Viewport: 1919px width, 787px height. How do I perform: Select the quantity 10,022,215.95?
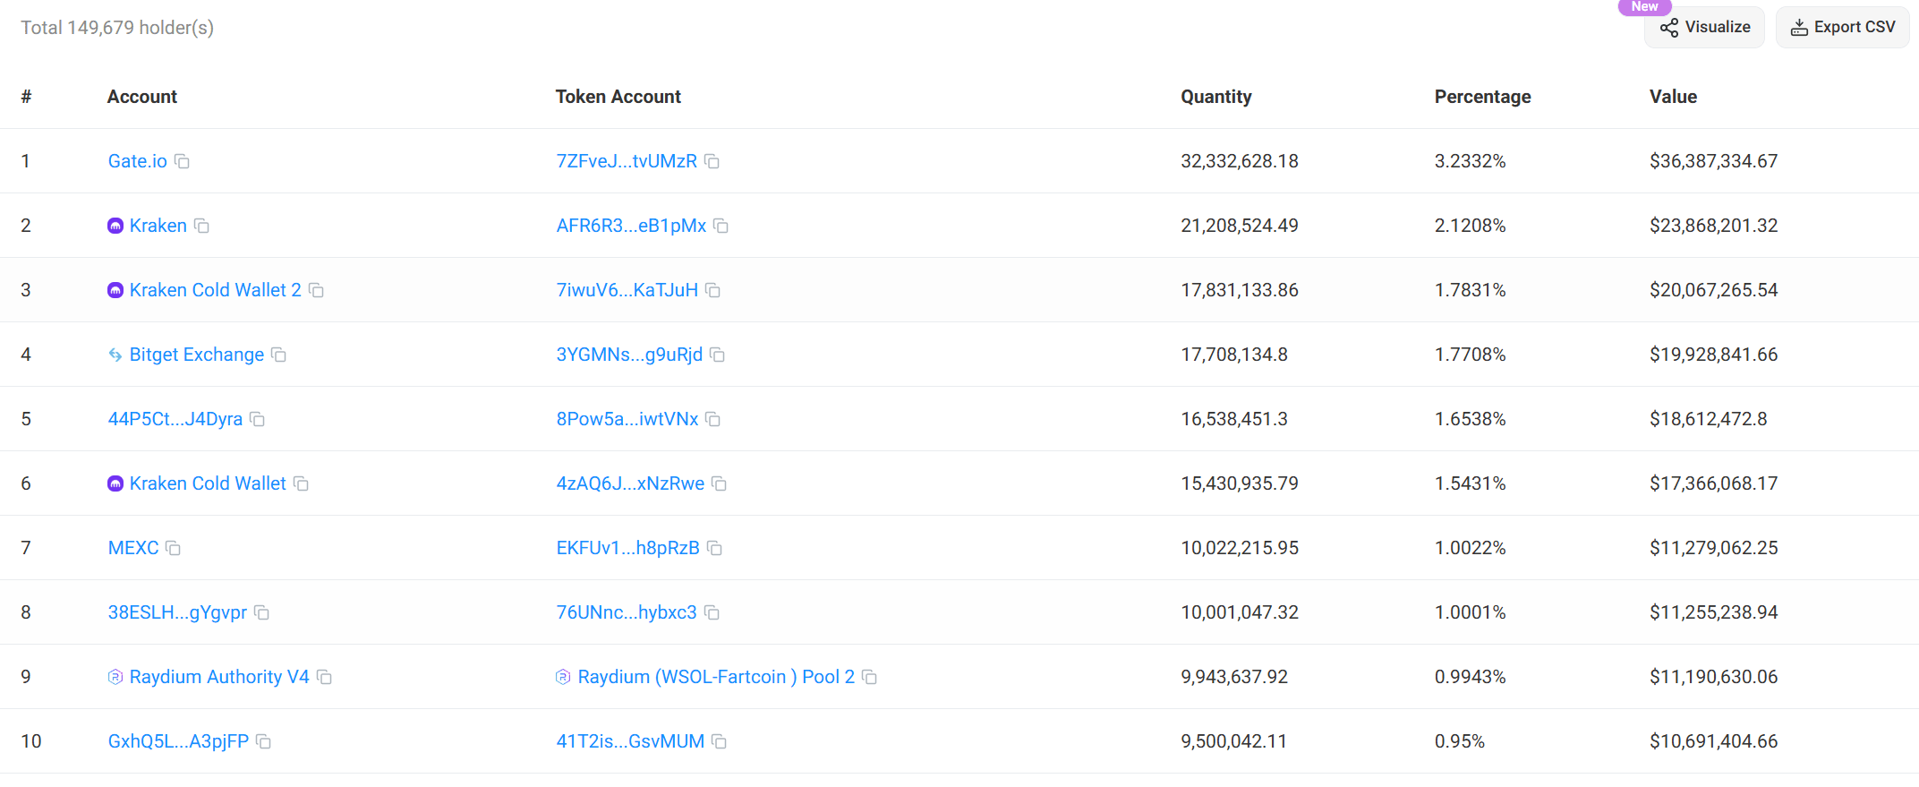point(1240,548)
